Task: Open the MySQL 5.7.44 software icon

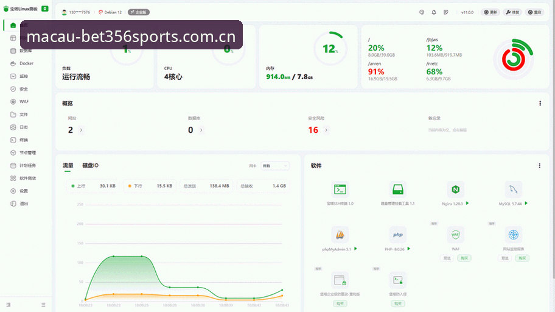Action: click(513, 190)
